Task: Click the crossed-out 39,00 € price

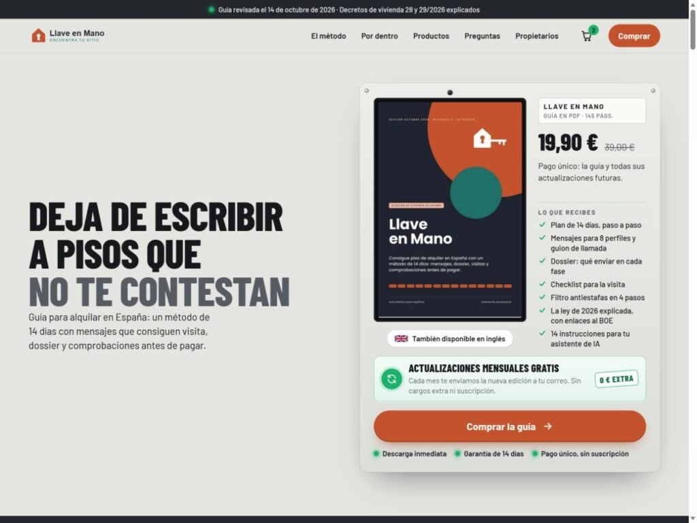Action: 619,147
